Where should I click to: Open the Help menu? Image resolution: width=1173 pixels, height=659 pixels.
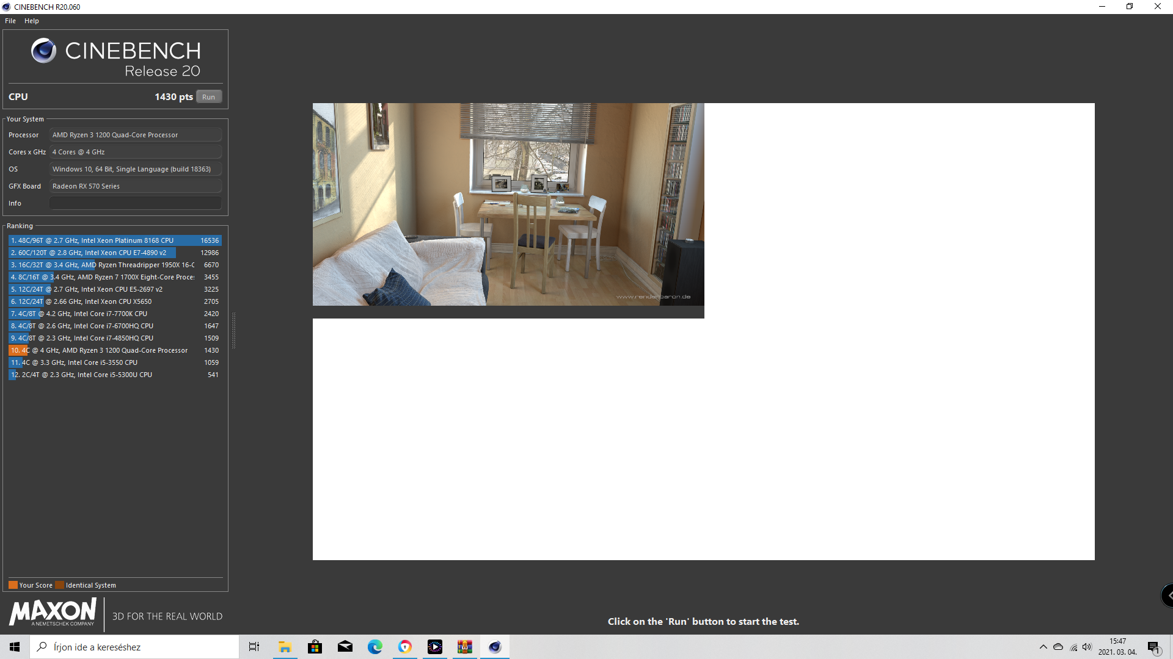[32, 21]
